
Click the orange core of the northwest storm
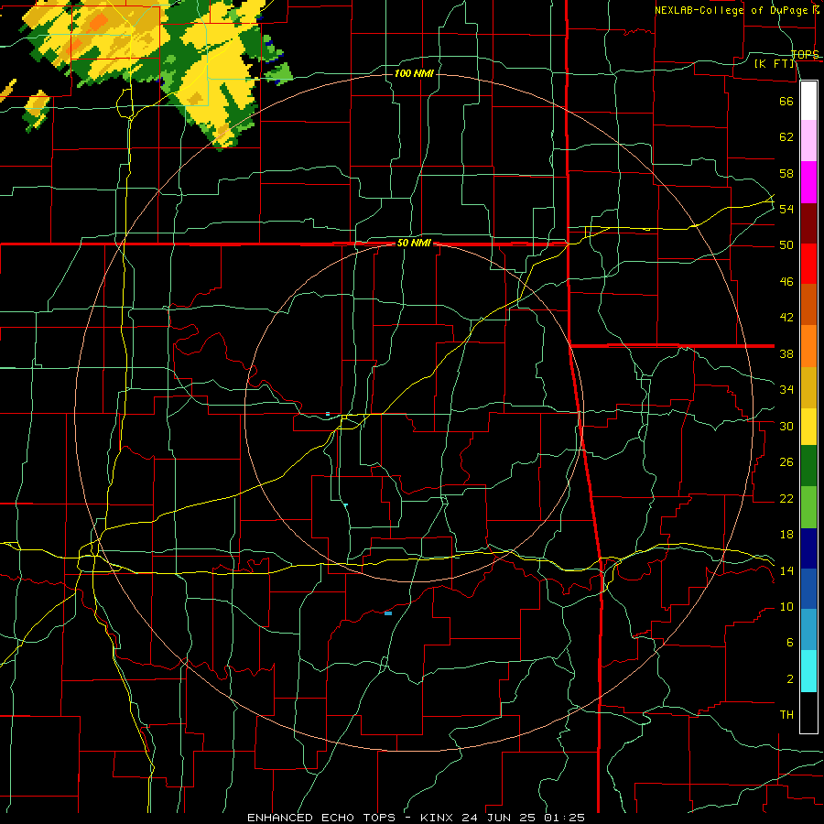[98, 22]
